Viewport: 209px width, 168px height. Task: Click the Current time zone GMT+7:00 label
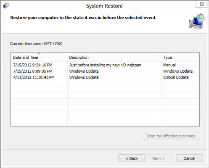tap(36, 44)
